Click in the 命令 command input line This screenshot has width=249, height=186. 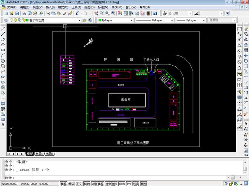[117, 177]
